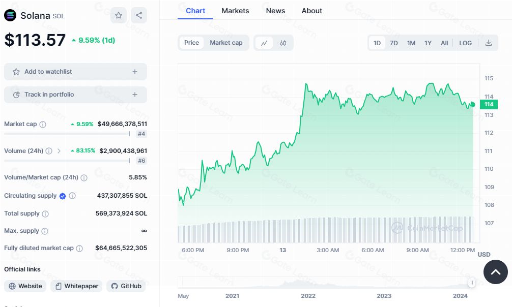Open the Whitepaper link
512x307 pixels.
[77, 286]
